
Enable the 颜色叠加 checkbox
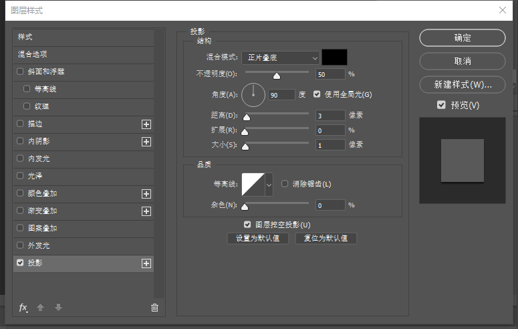pyautogui.click(x=20, y=193)
